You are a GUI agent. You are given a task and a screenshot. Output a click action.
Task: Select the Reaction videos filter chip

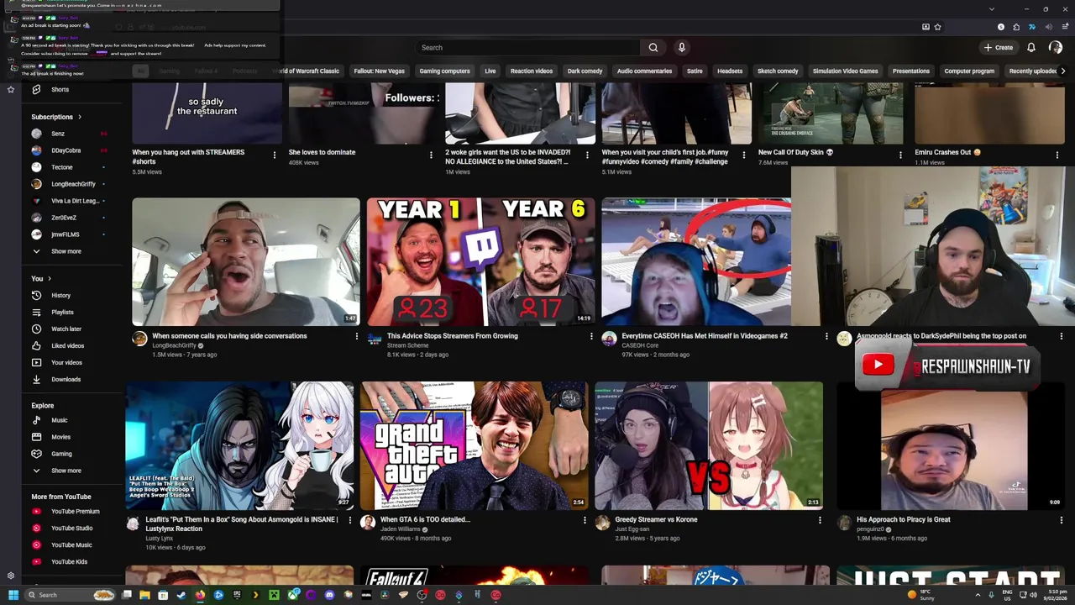[532, 71]
